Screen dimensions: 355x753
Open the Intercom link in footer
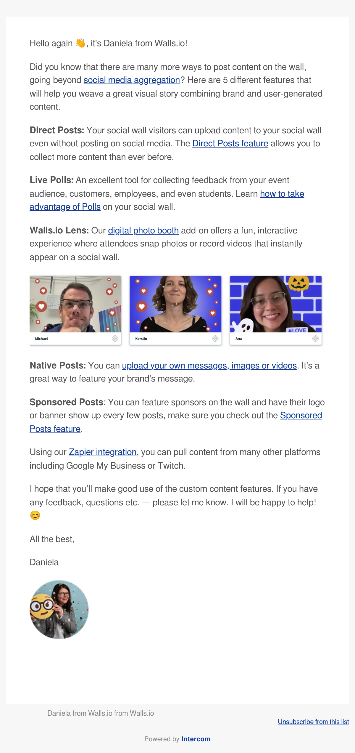tap(196, 739)
